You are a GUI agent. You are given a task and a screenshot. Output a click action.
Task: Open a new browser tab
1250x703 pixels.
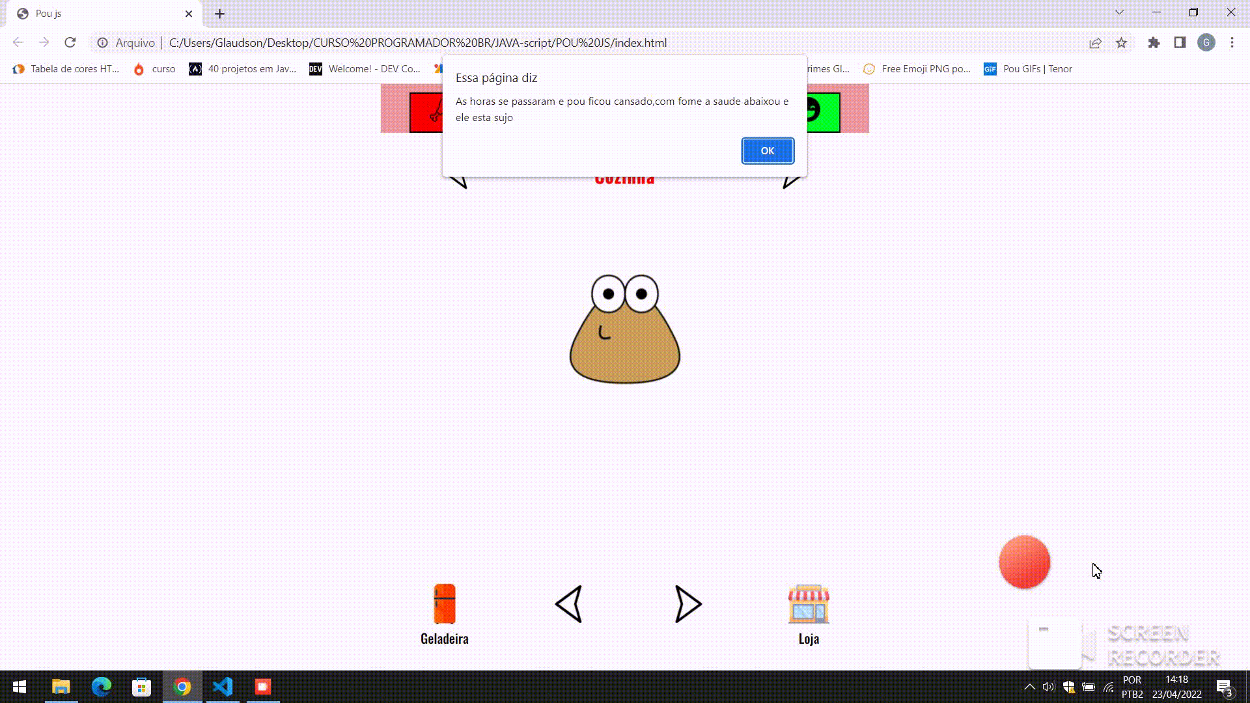pyautogui.click(x=220, y=14)
